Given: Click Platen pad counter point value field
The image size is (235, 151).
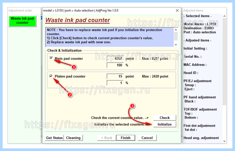Looking at the screenshot, I should (x=115, y=76).
